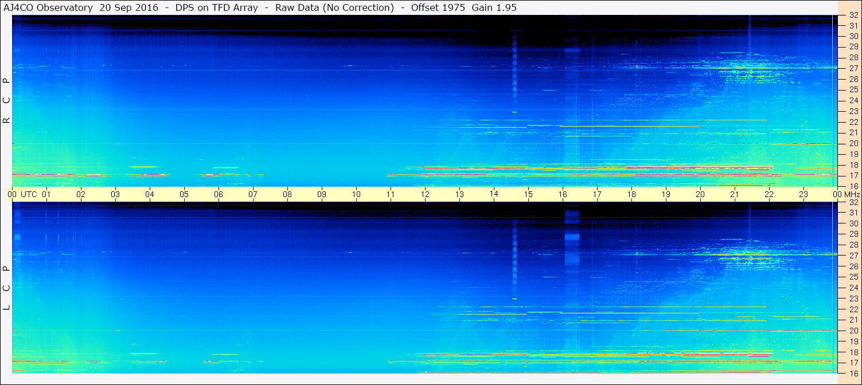Click the 06 hour label on time axis

219,194
